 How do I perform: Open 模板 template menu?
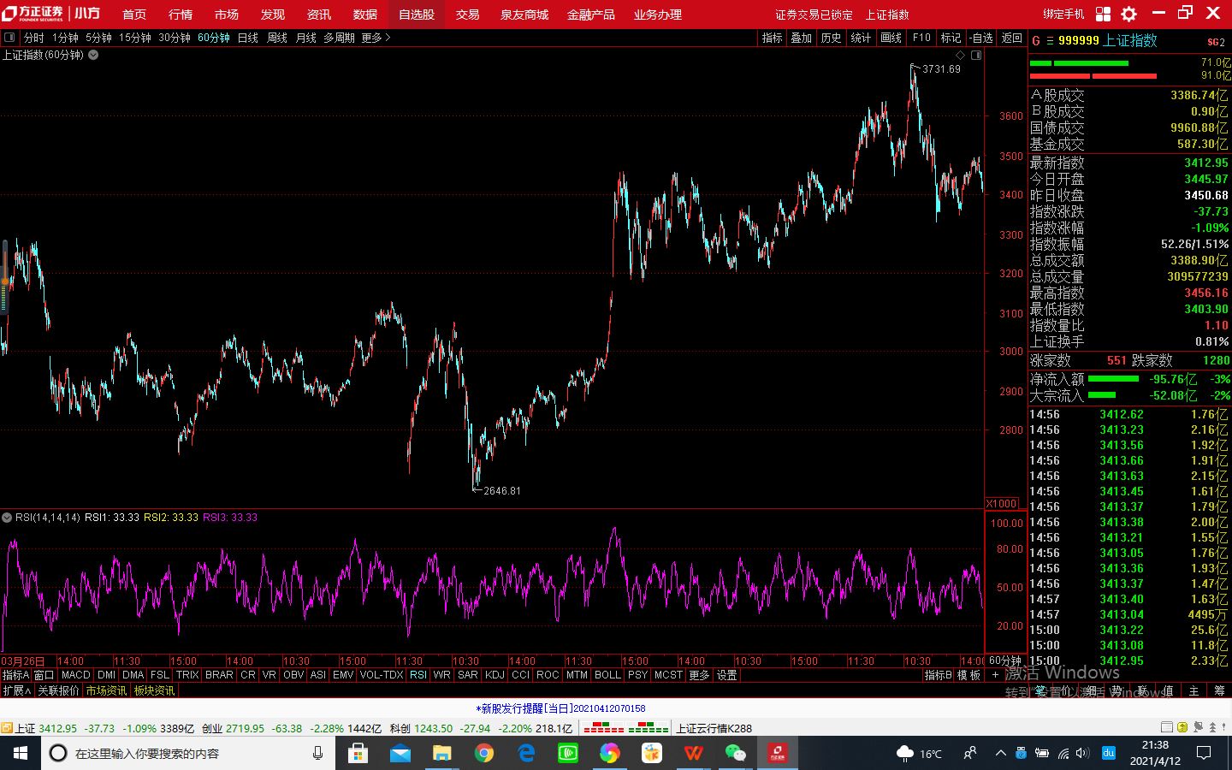pos(968,675)
